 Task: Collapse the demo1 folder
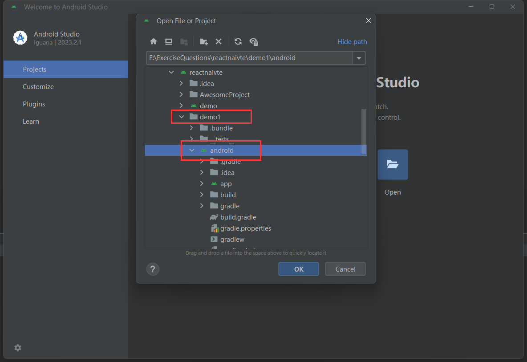[182, 117]
